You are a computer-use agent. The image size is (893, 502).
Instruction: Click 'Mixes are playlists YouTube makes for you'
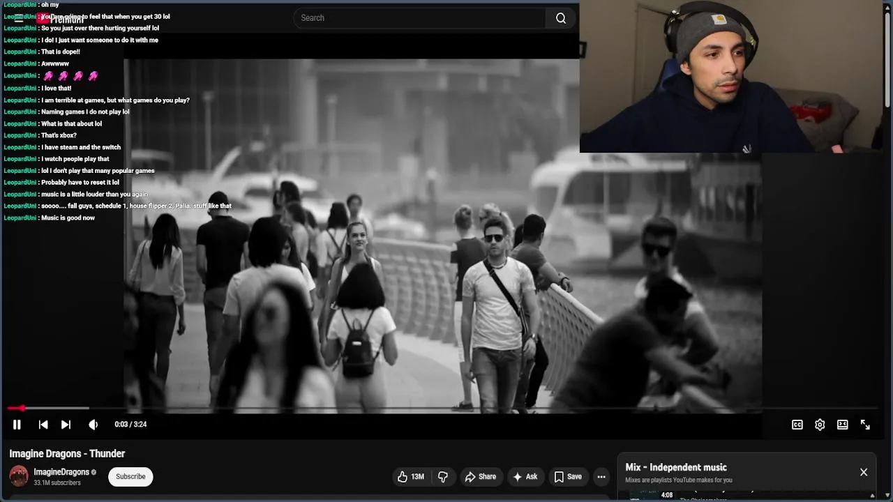(679, 480)
